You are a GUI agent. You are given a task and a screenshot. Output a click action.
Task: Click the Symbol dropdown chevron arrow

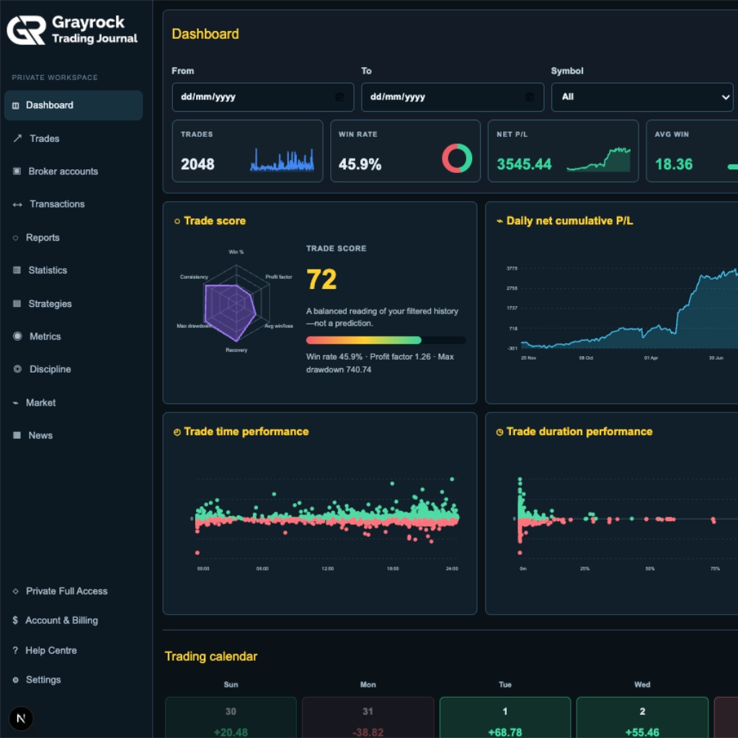(725, 97)
